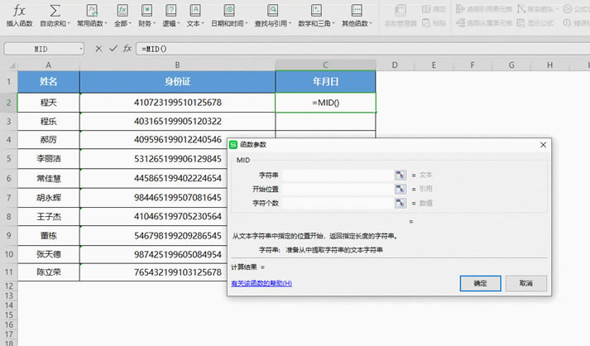Image resolution: width=590 pixels, height=346 pixels.
Task: Select column D header
Action: [x=395, y=65]
